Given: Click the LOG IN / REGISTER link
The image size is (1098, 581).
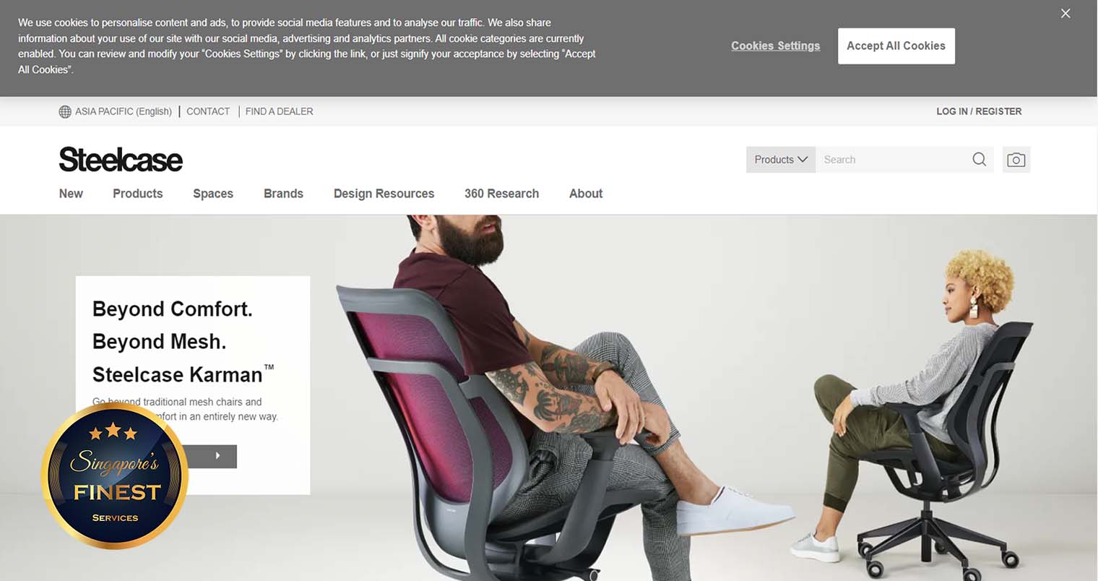Looking at the screenshot, I should 979,111.
